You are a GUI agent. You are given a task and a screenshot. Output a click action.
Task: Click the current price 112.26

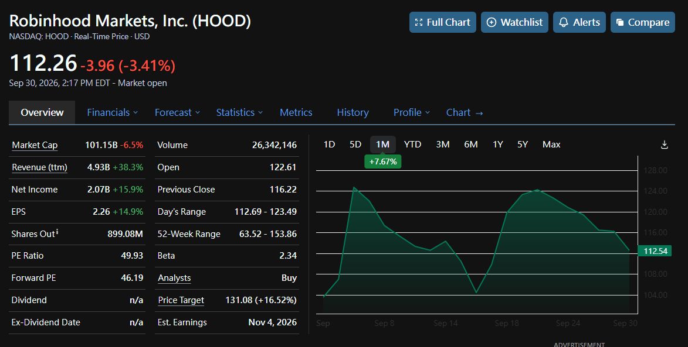pyautogui.click(x=43, y=63)
